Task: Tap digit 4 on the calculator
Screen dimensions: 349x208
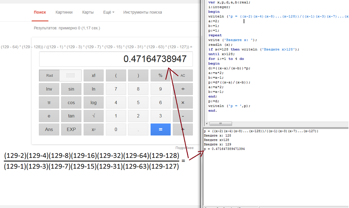Action: [x=116, y=102]
